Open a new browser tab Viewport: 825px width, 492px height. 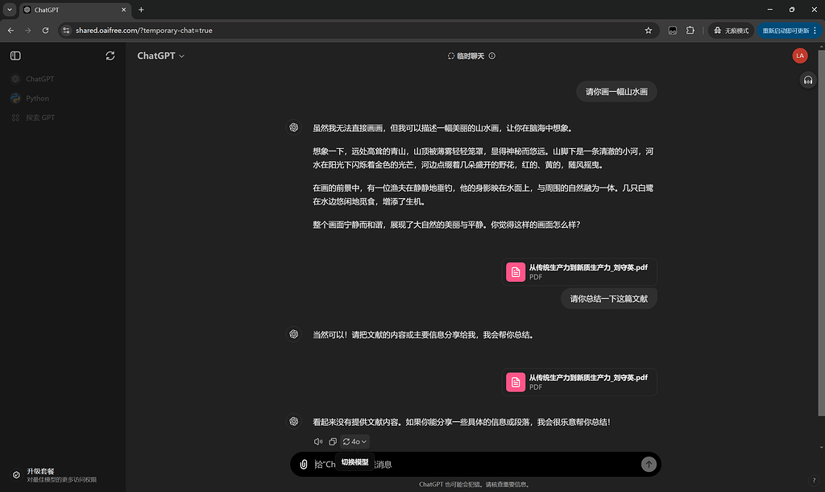click(141, 10)
